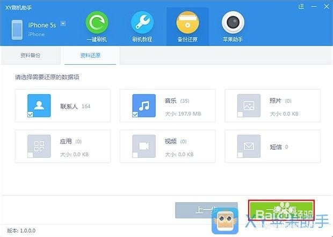
Task: Check the 短信 checkbox
Action: 240,155
